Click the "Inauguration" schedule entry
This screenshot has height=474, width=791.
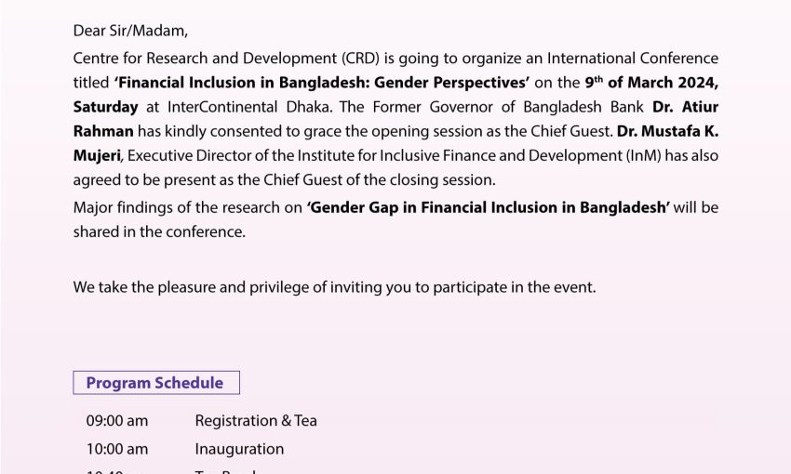pyautogui.click(x=239, y=449)
